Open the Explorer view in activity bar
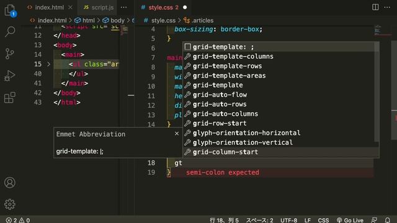The image size is (397, 223). tap(10, 11)
